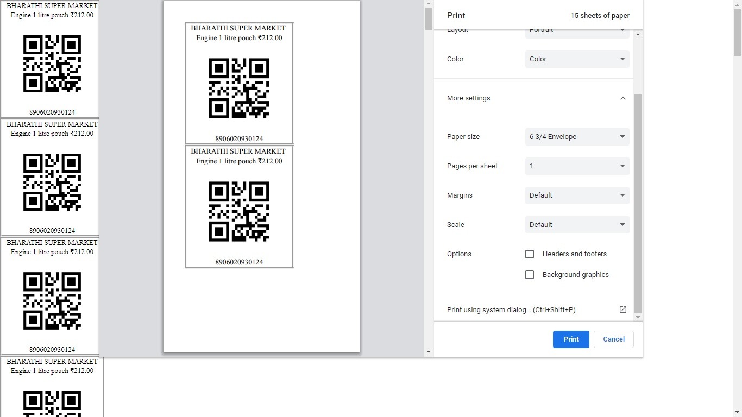The image size is (742, 417).
Task: Collapse More settings with chevron icon
Action: [622, 98]
